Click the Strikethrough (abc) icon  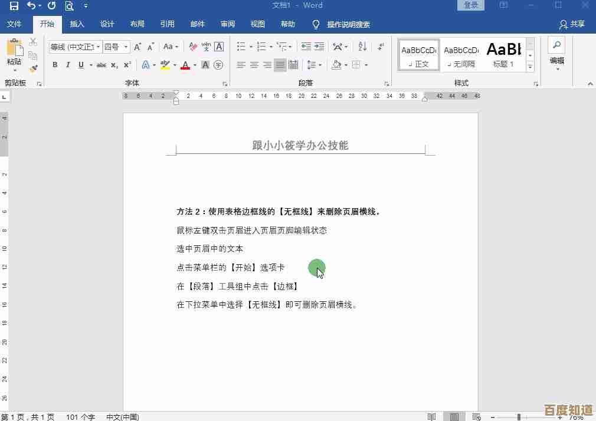pyautogui.click(x=101, y=65)
